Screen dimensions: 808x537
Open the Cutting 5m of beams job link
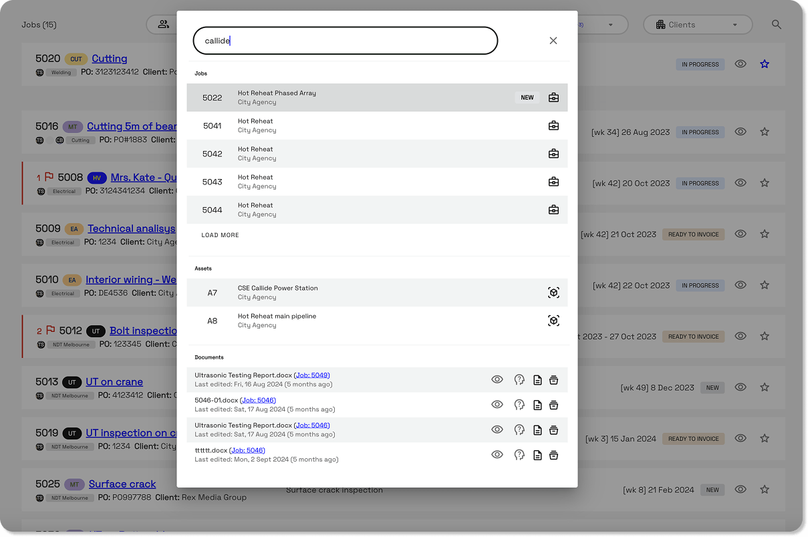point(132,126)
